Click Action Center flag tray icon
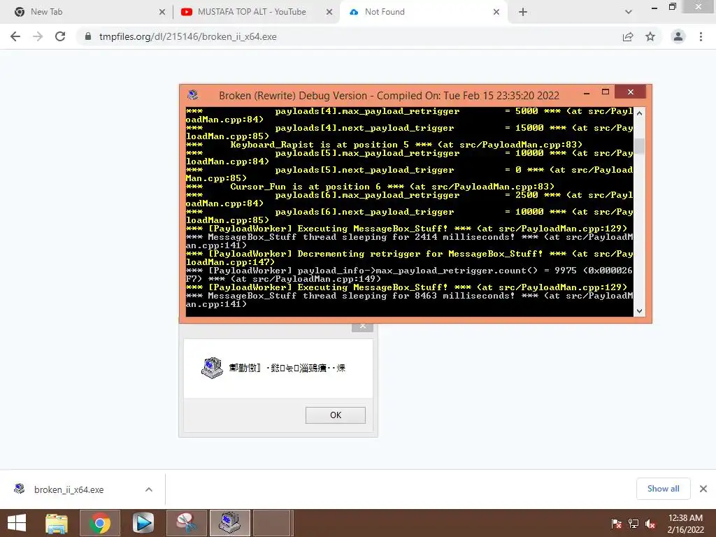Screen dimensions: 716x537 [x=616, y=524]
